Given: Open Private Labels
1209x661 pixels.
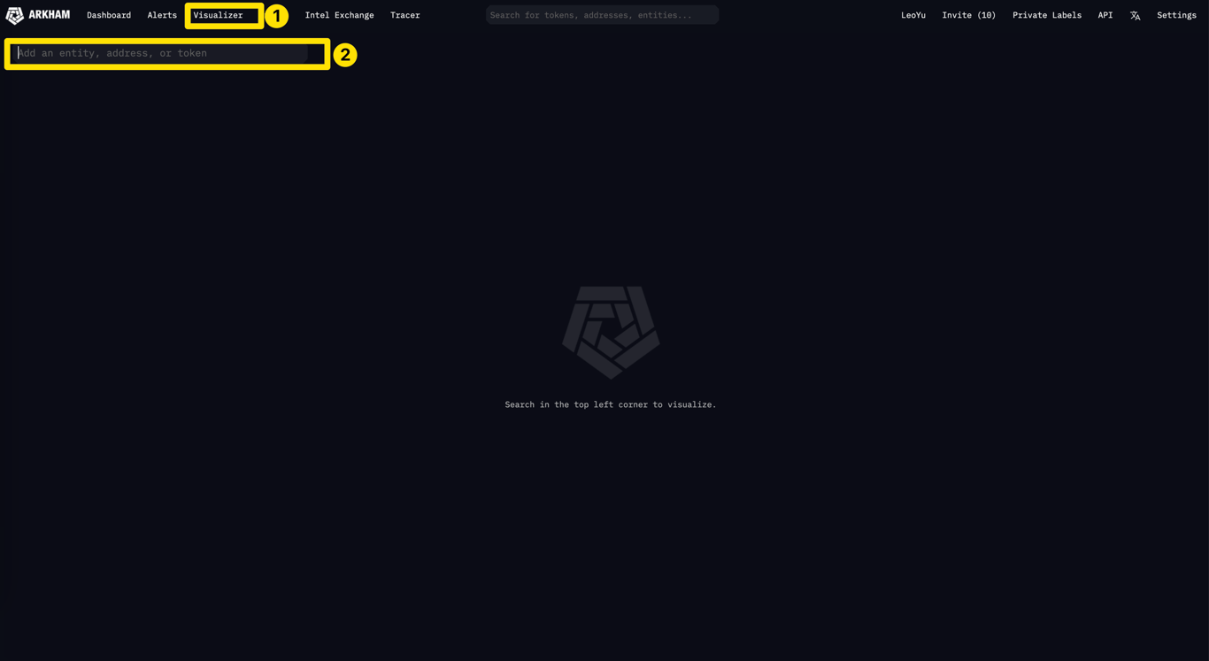Looking at the screenshot, I should click(x=1047, y=15).
